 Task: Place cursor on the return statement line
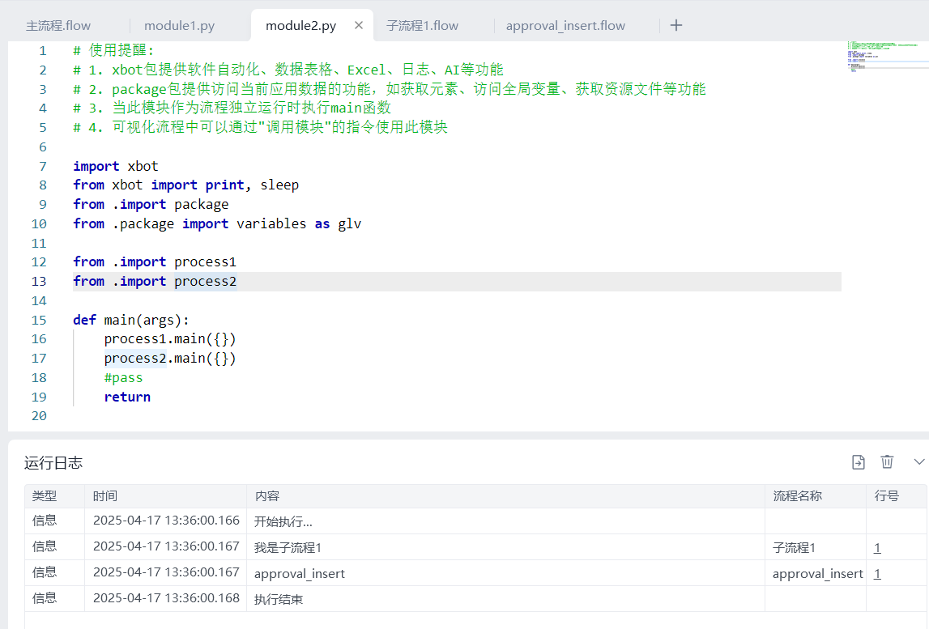click(127, 397)
